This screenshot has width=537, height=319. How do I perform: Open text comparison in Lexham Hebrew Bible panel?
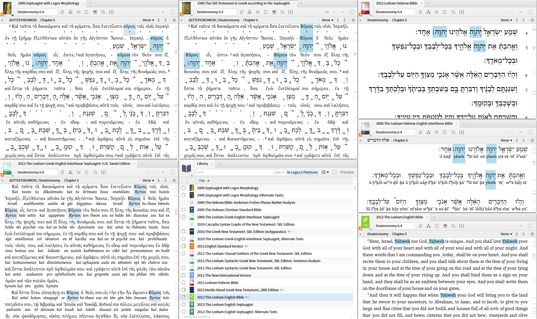(437, 12)
